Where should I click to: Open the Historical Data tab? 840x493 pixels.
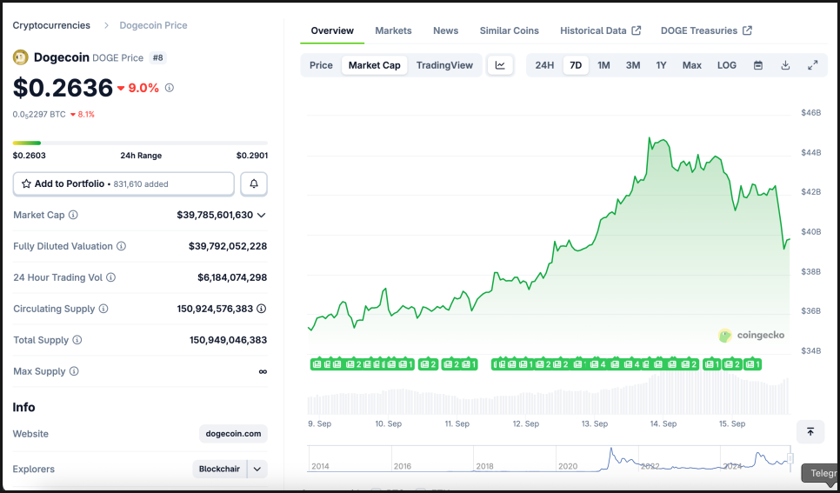click(x=601, y=30)
